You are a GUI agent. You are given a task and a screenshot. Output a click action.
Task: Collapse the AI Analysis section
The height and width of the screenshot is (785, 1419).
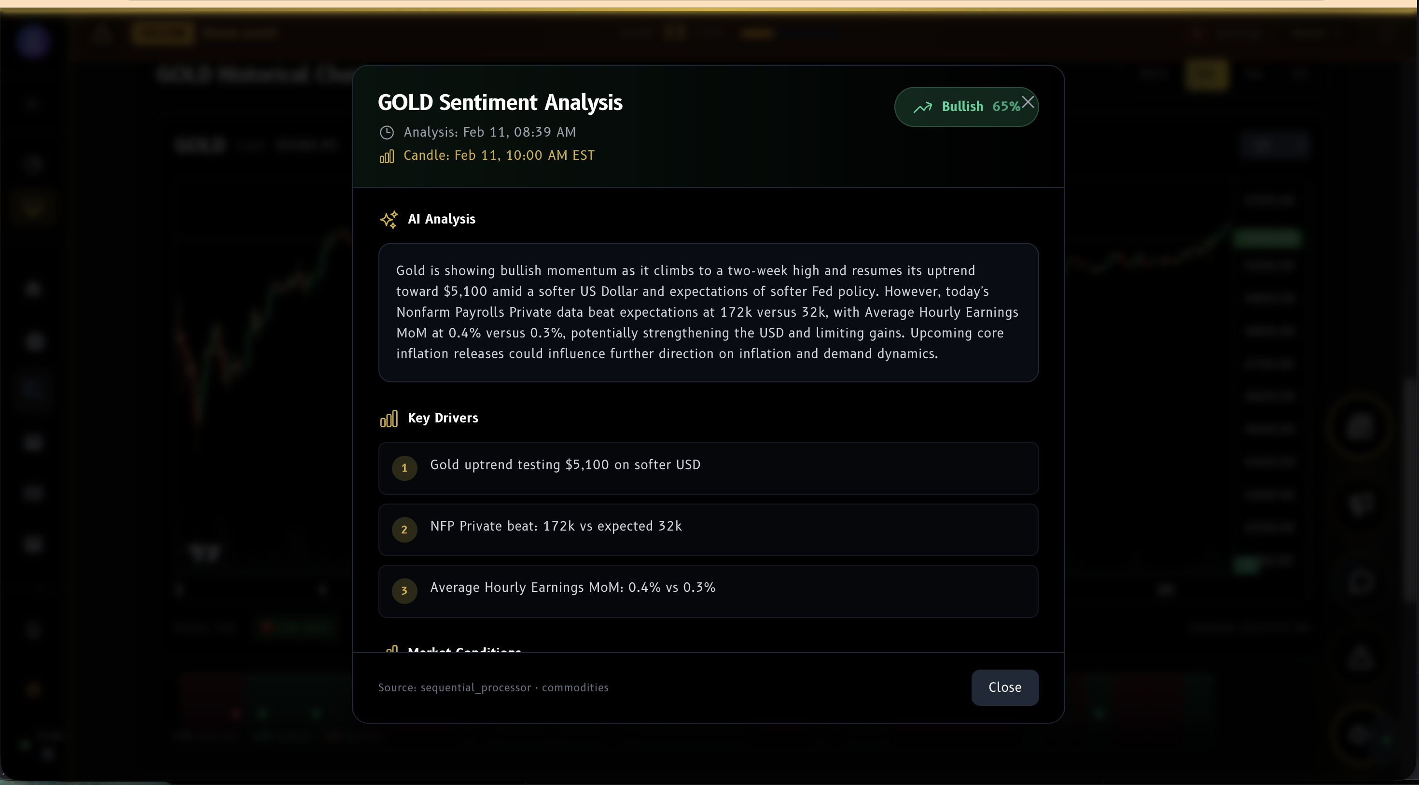(441, 219)
